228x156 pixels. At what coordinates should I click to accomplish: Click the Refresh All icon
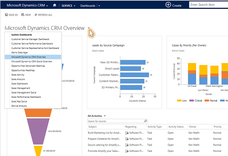pos(36,15)
